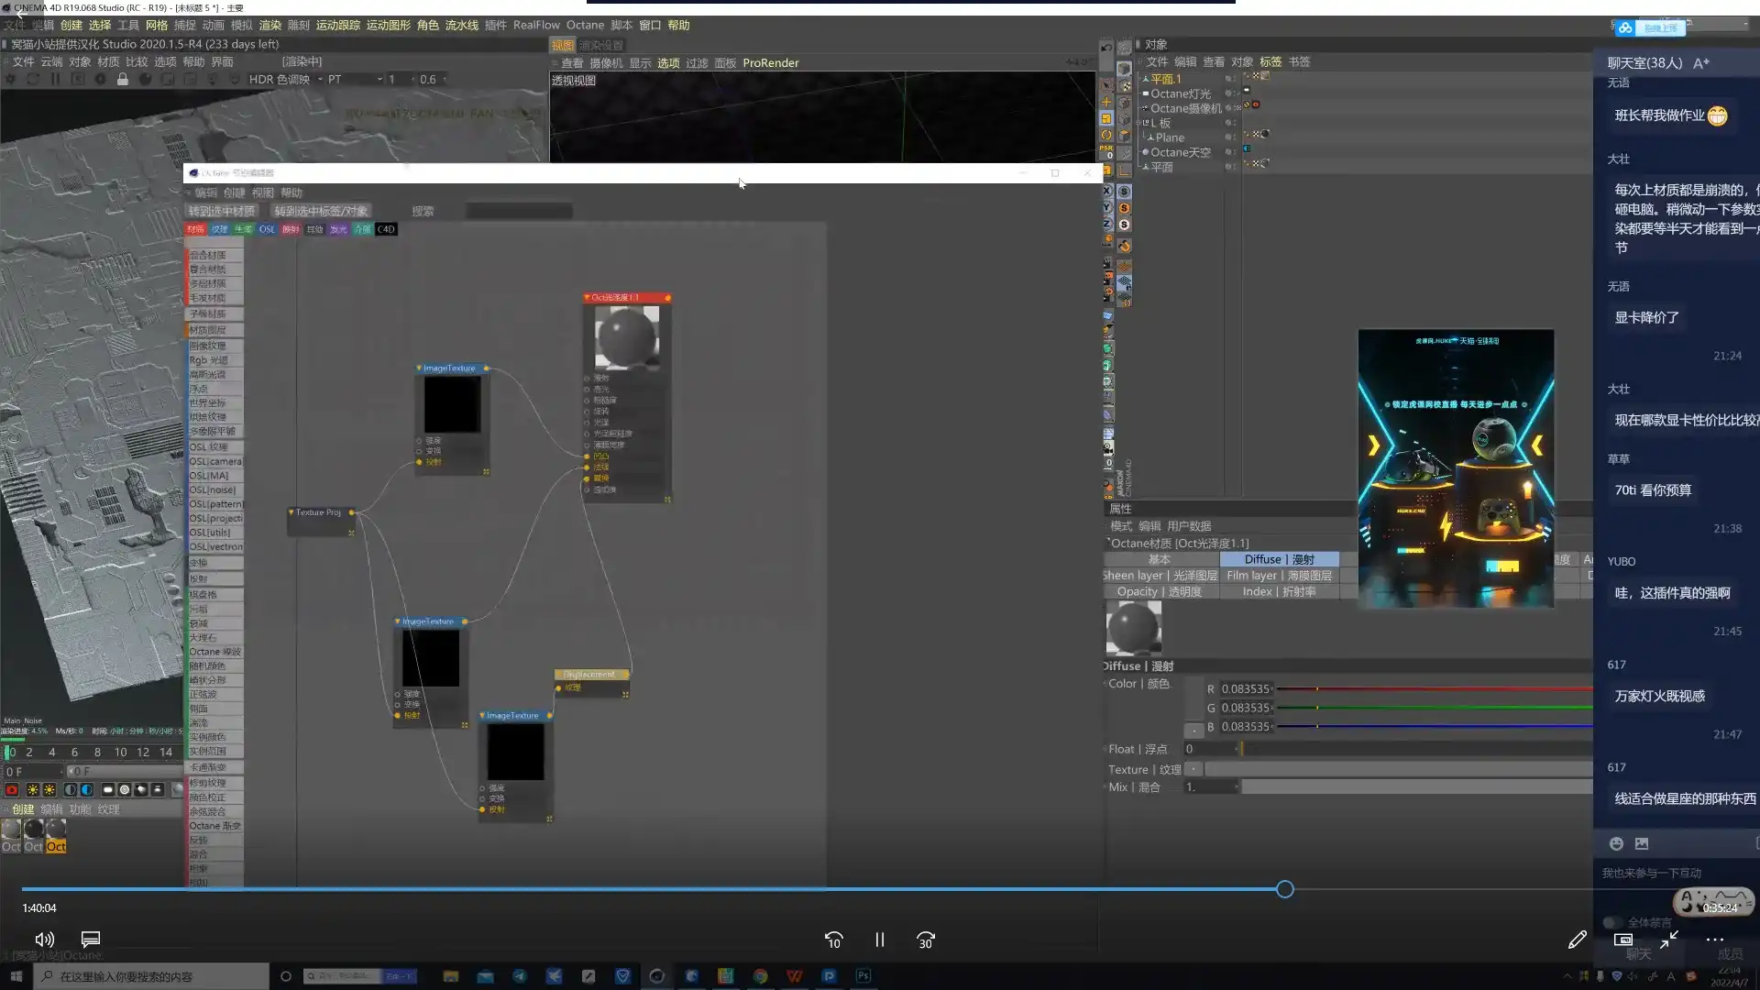
Task: Skip forward 30 seconds in video
Action: 926,940
